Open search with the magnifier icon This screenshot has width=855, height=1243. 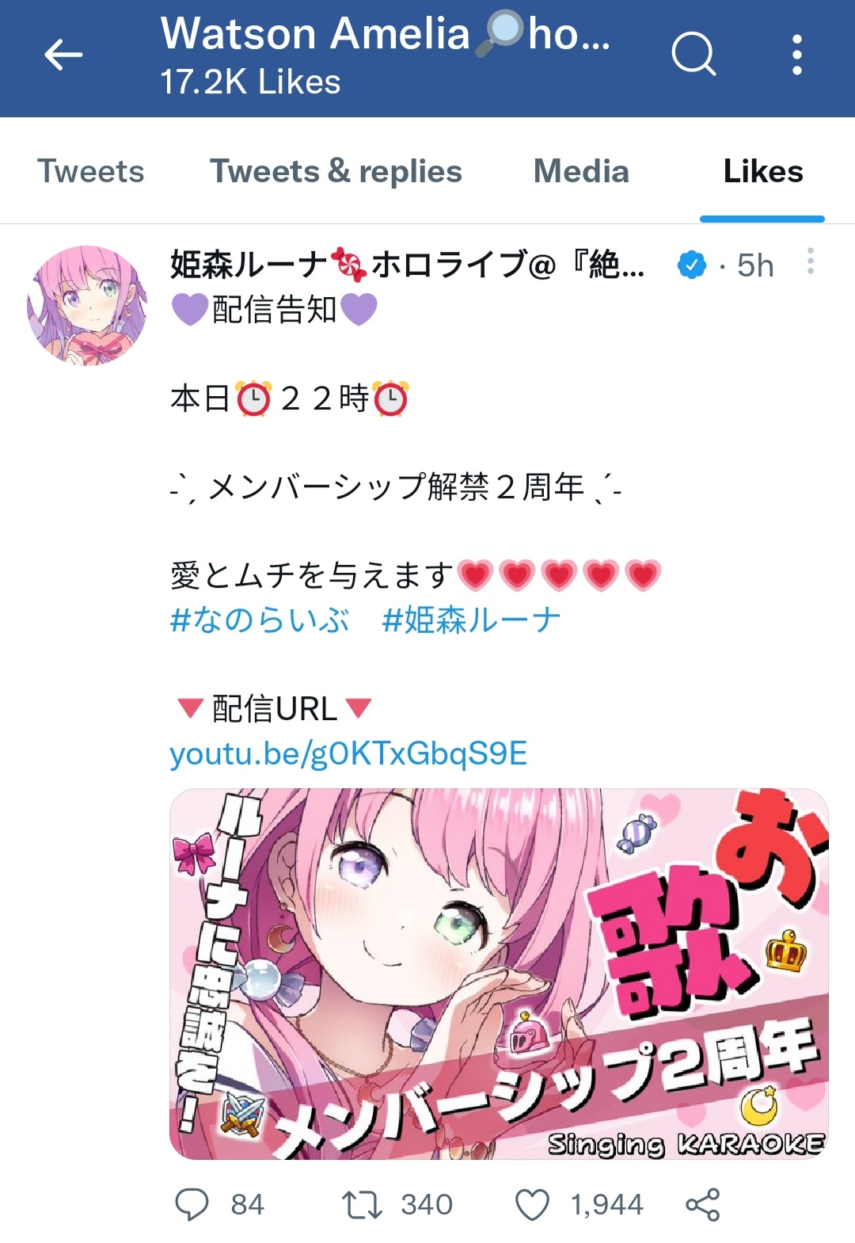693,54
